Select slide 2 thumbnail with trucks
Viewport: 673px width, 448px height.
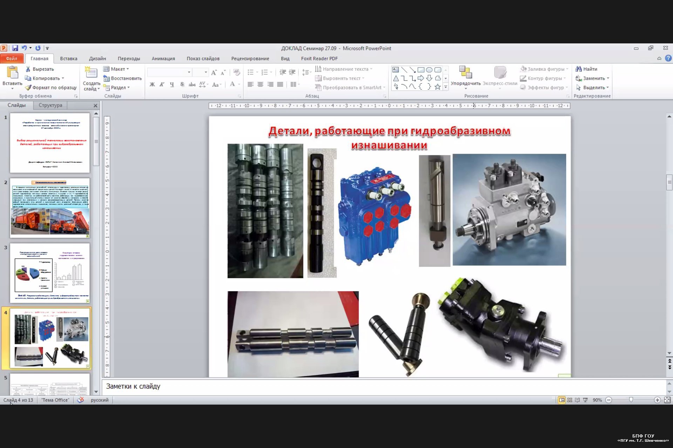click(50, 208)
